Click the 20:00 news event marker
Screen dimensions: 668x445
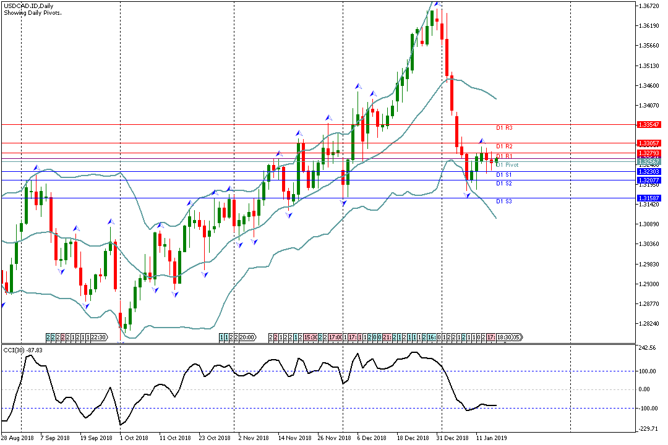pos(247,337)
